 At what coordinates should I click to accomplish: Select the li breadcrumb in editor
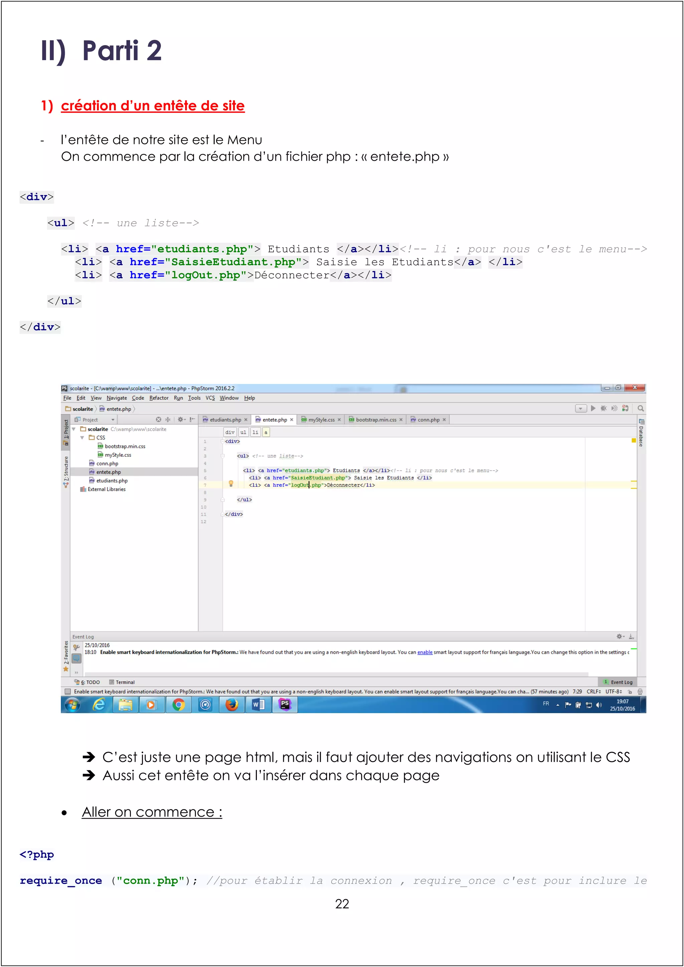tap(255, 432)
